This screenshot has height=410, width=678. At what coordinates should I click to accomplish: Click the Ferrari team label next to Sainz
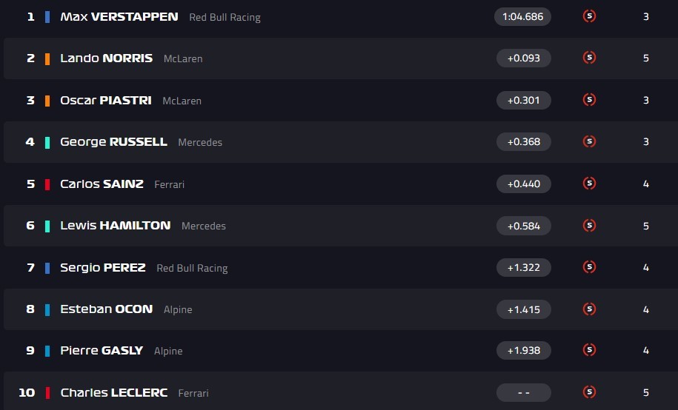point(169,184)
